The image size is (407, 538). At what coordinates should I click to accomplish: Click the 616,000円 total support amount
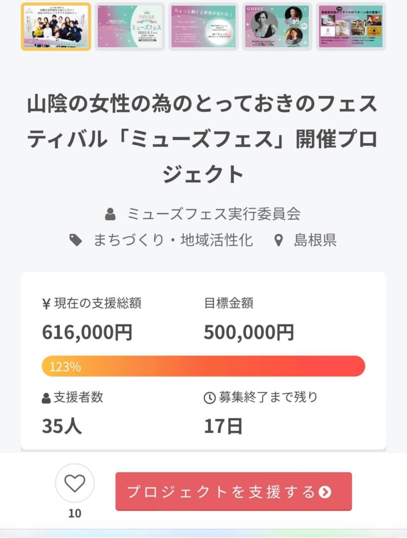[87, 332]
